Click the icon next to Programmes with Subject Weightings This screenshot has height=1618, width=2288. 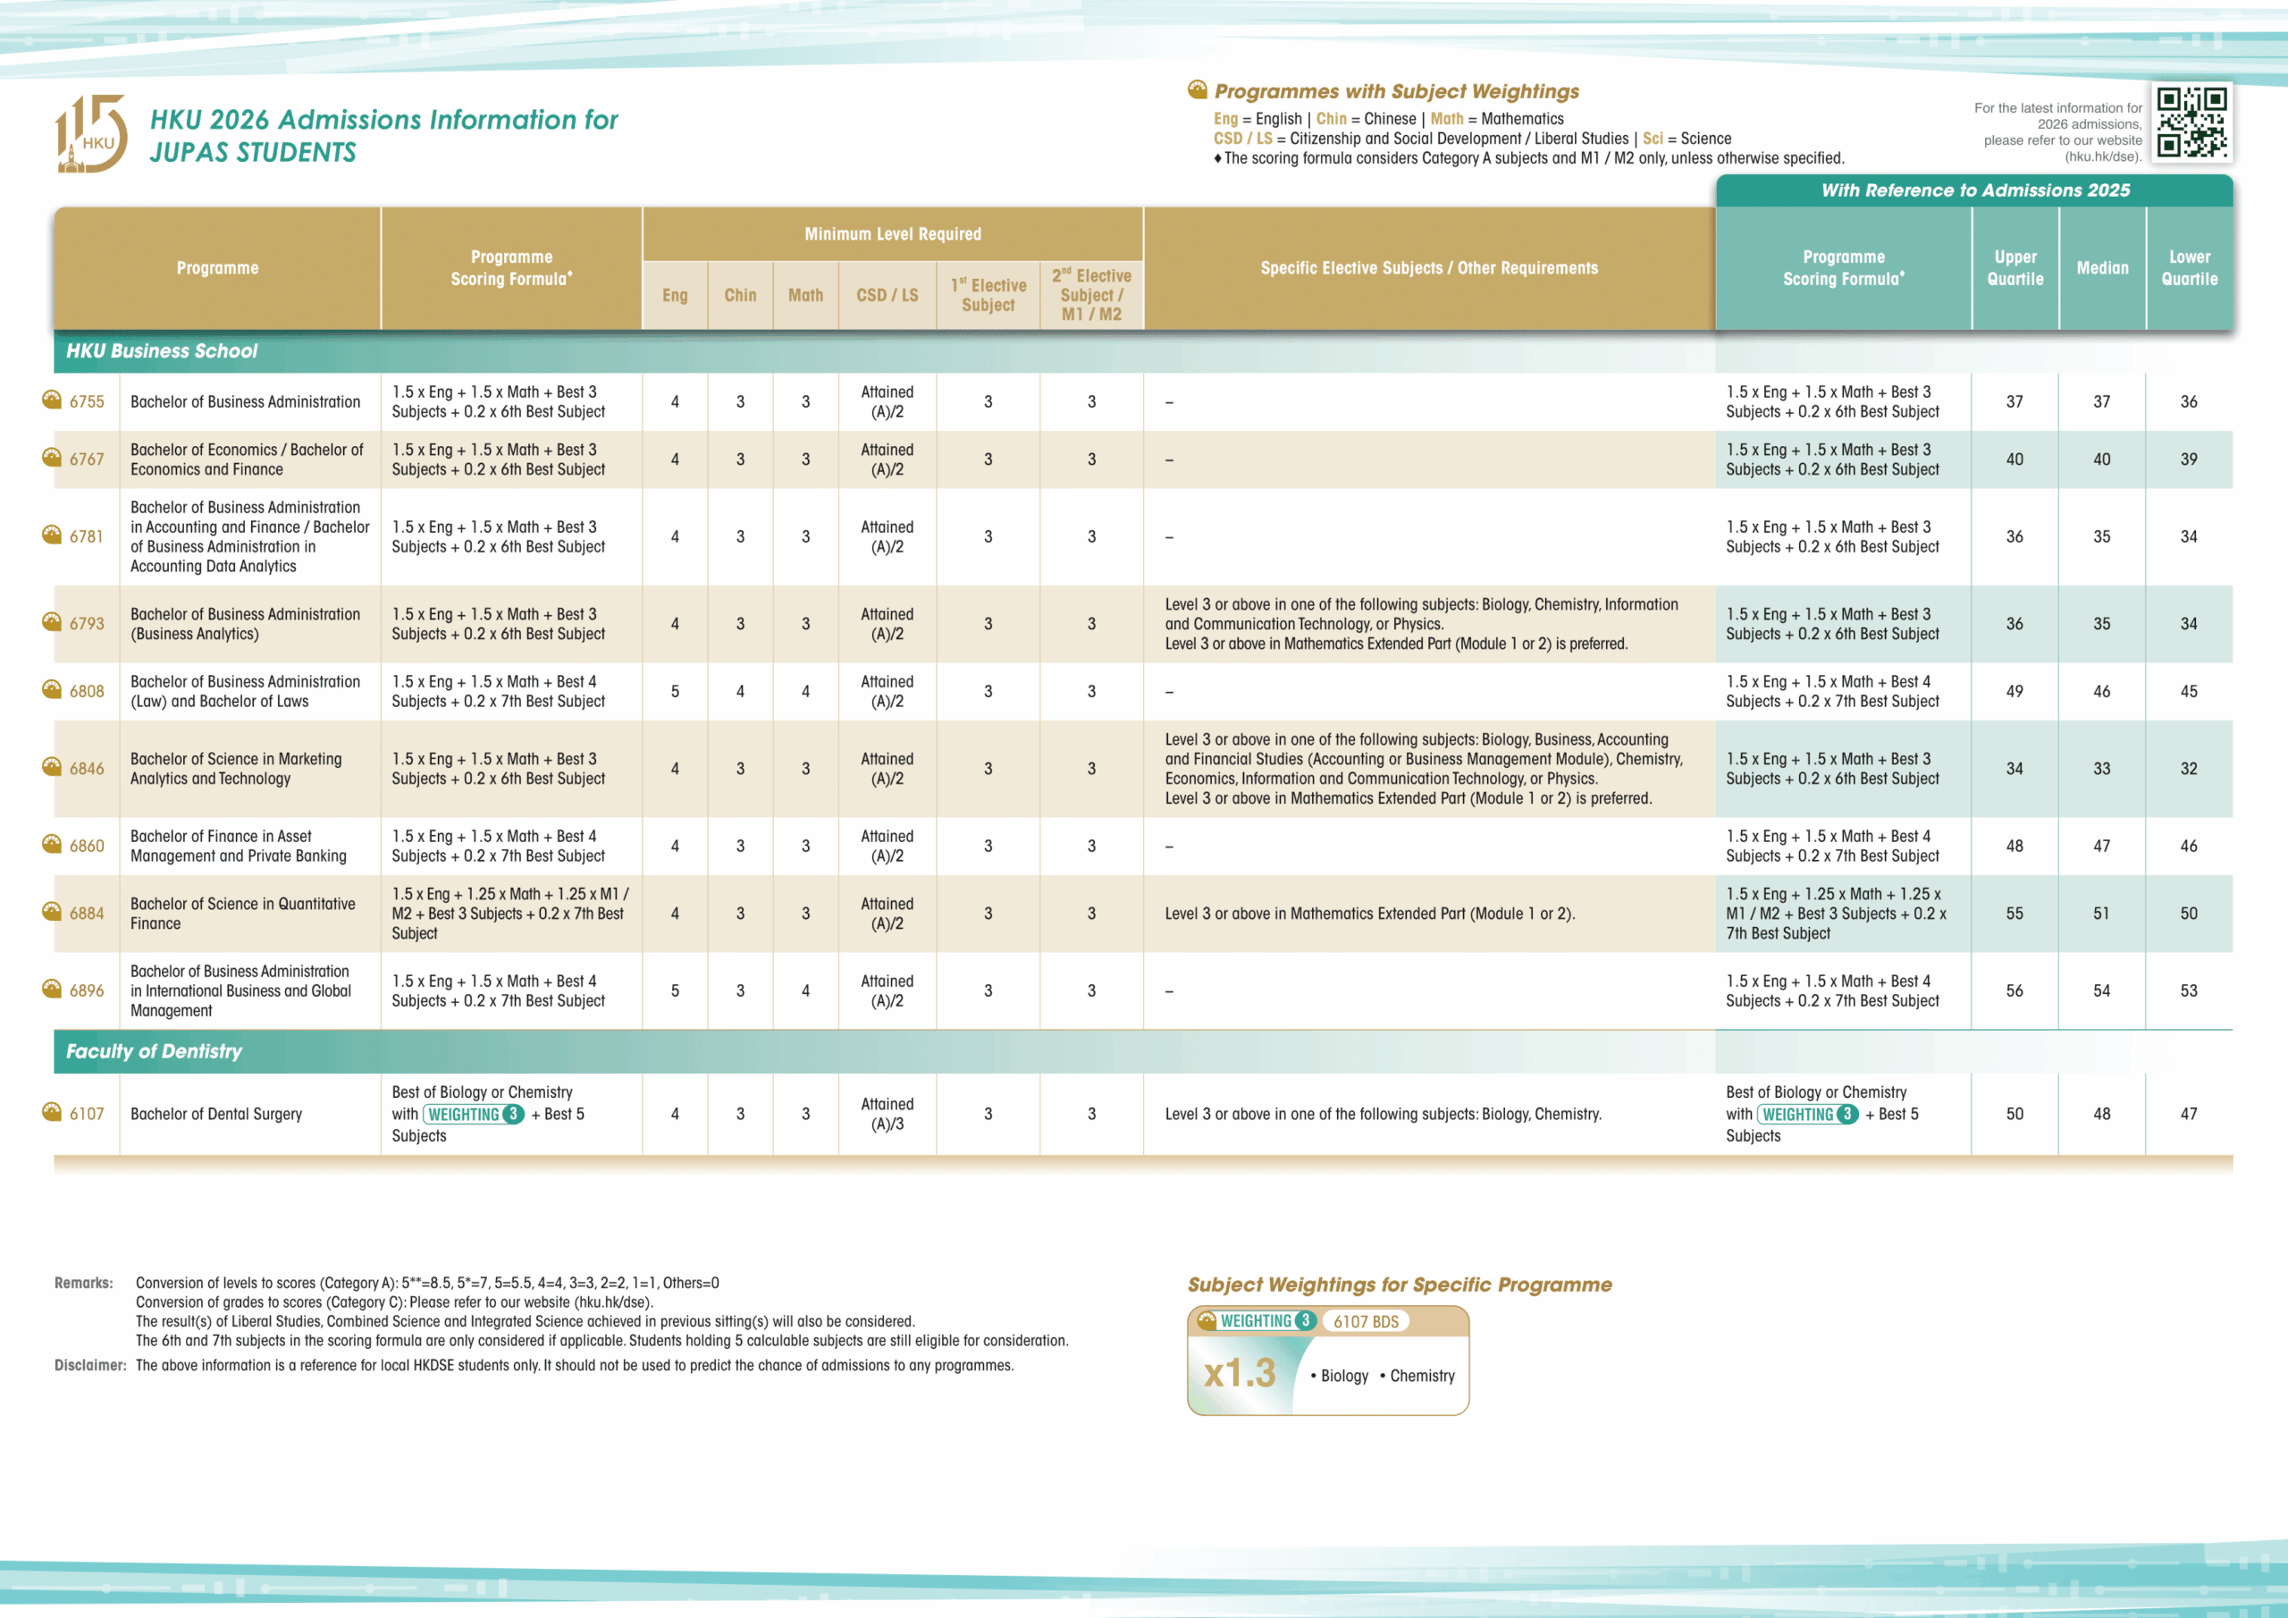1198,90
